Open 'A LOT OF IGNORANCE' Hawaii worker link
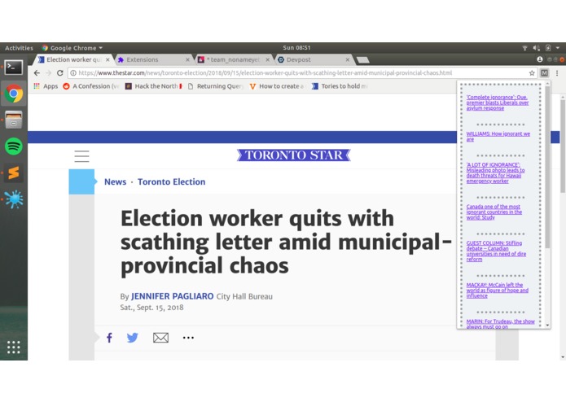This screenshot has height=402, width=566. click(x=495, y=173)
